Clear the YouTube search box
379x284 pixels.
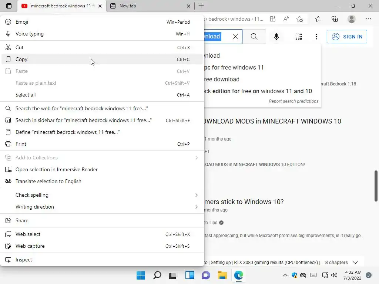point(235,37)
